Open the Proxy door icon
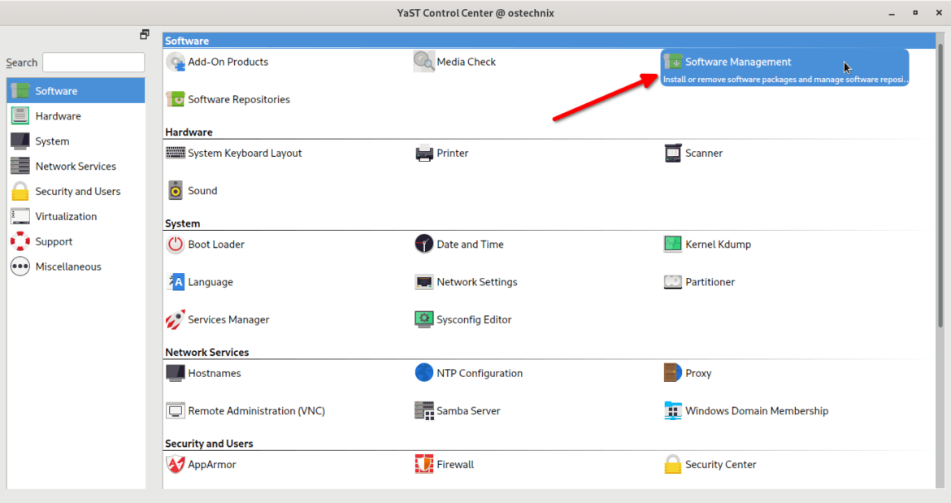 click(673, 373)
